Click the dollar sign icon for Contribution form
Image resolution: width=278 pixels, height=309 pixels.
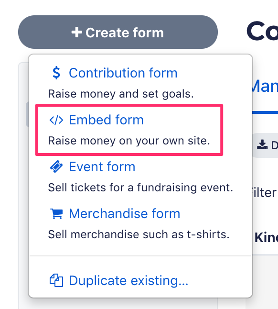pyautogui.click(x=56, y=73)
